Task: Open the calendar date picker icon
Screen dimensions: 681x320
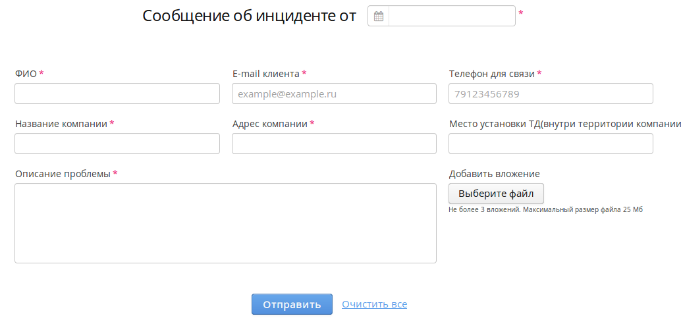Action: (378, 16)
